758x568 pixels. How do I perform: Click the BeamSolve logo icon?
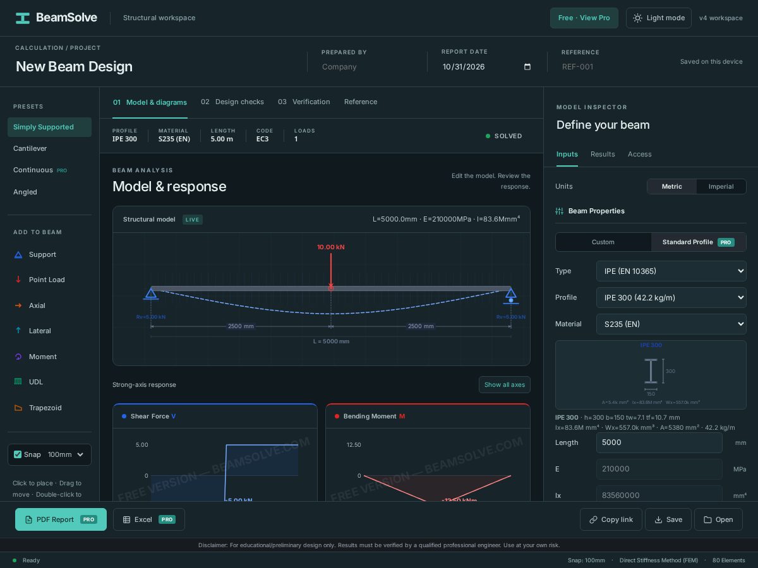pyautogui.click(x=23, y=18)
